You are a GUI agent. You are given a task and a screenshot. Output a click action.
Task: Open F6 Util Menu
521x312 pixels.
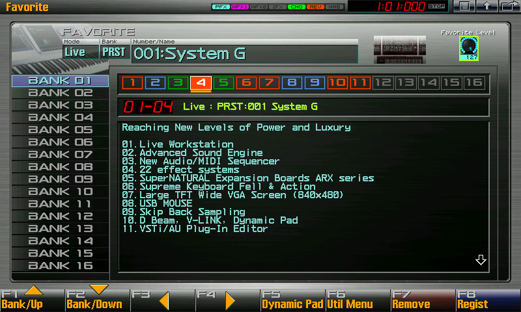[358, 300]
